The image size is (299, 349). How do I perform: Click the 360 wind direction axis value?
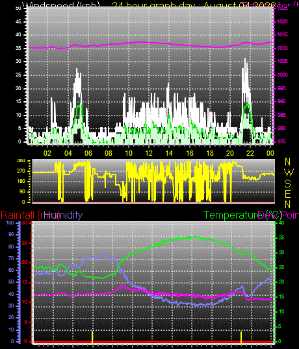pyautogui.click(x=21, y=161)
